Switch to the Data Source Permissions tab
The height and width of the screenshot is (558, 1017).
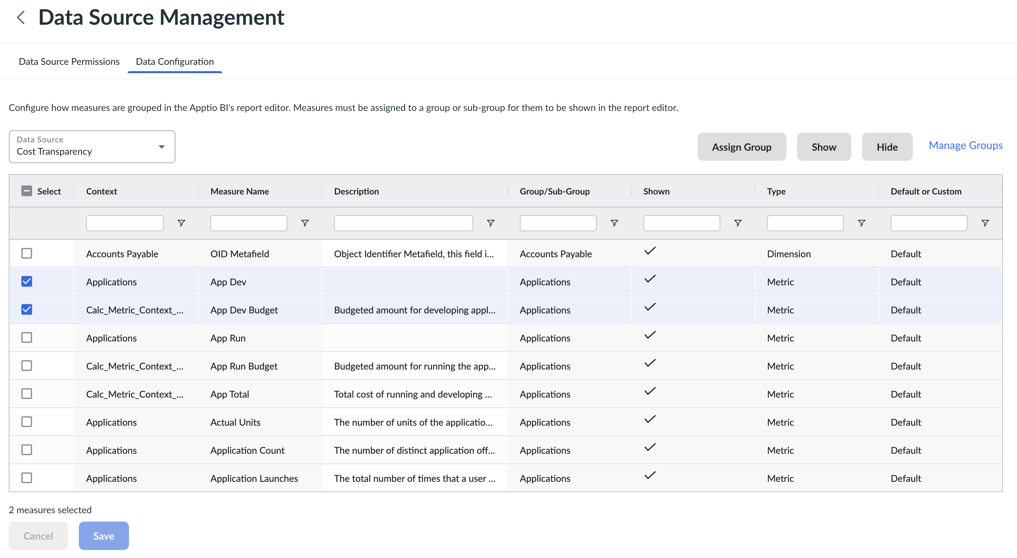tap(69, 61)
